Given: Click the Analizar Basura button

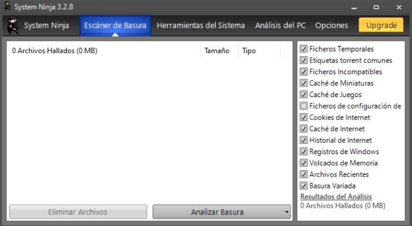Looking at the screenshot, I should point(218,212).
